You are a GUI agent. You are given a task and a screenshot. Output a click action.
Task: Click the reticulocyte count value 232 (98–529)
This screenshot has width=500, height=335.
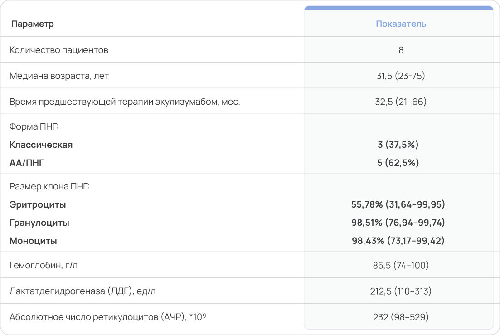tap(401, 317)
